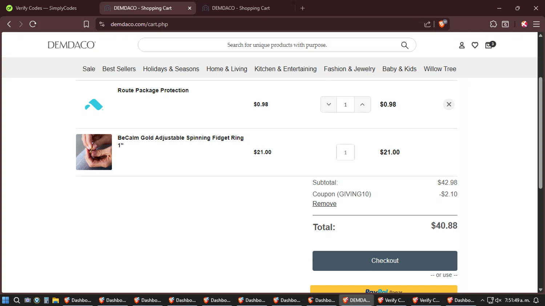Increase Route Package Protection quantity
Image resolution: width=545 pixels, height=306 pixels.
pos(362,105)
